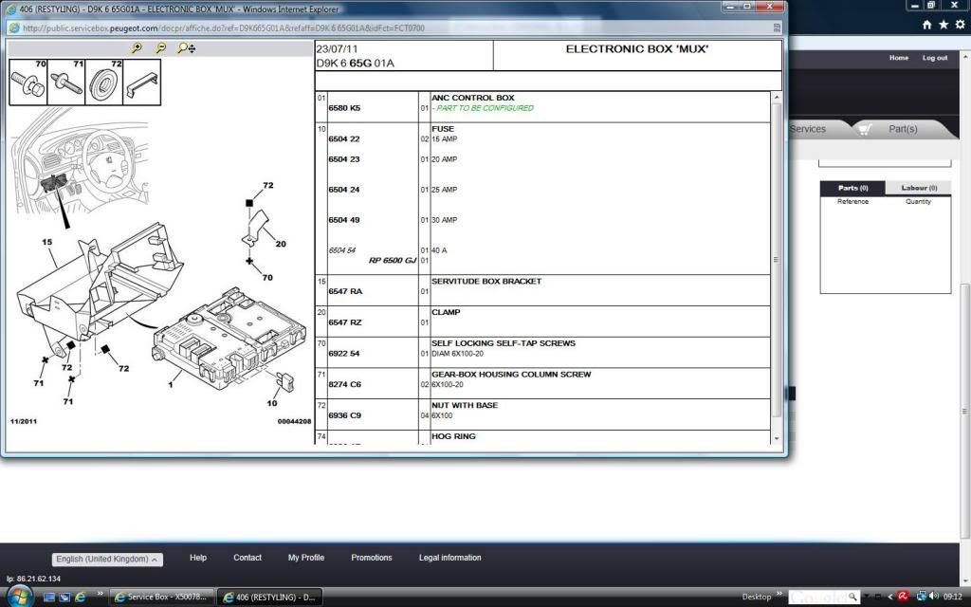Open Legal information footer link

click(x=450, y=558)
